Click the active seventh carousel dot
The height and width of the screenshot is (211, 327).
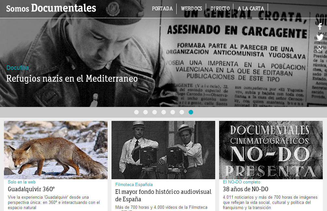191,112
